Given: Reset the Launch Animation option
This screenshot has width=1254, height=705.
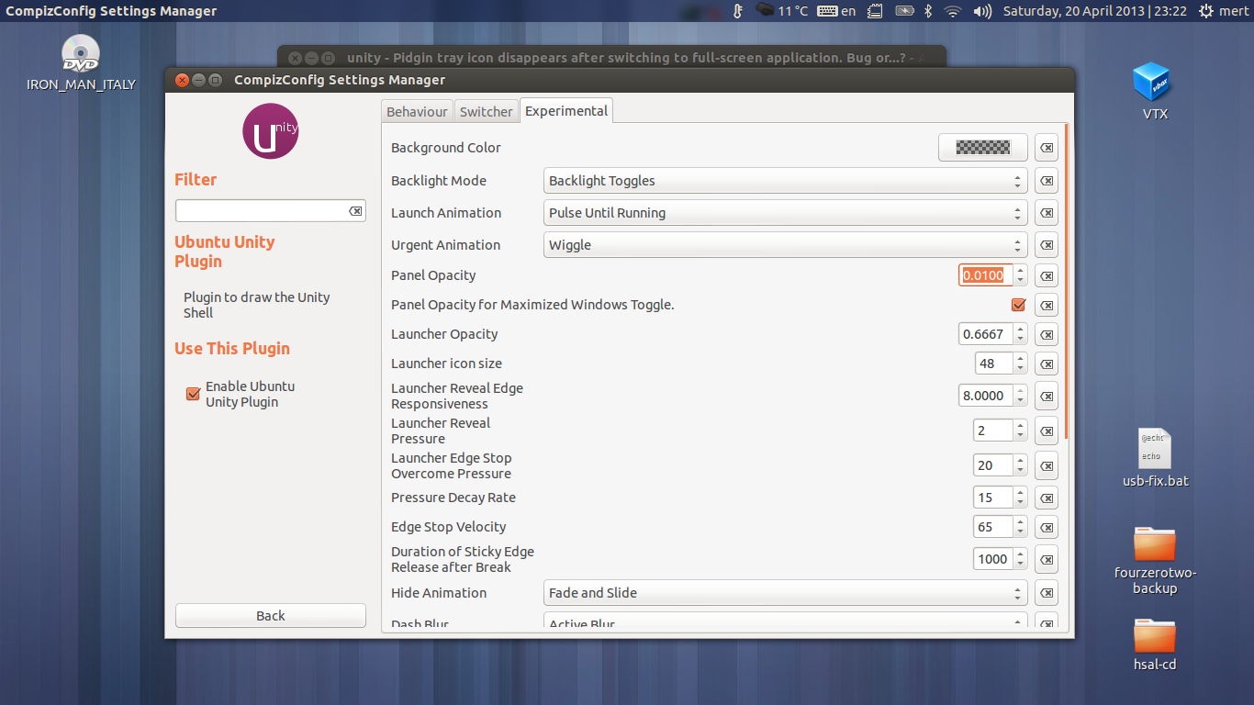Looking at the screenshot, I should pos(1047,212).
